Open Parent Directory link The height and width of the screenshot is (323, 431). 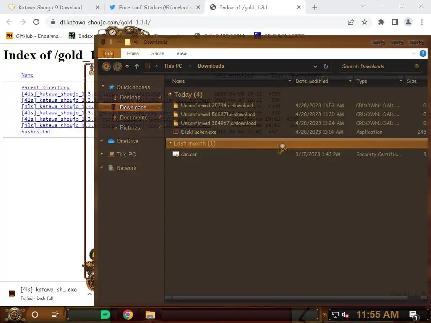[45, 87]
